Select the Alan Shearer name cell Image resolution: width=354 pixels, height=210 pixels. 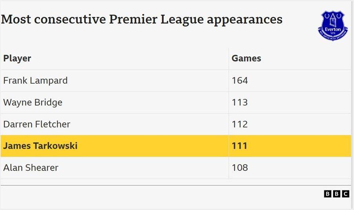(31, 168)
